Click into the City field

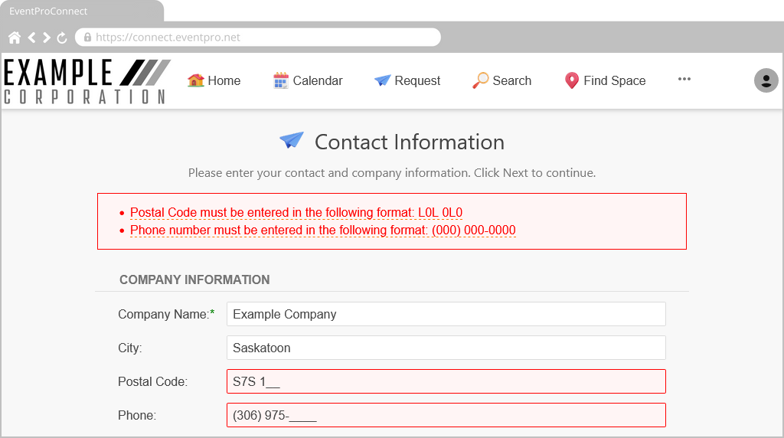(x=446, y=348)
